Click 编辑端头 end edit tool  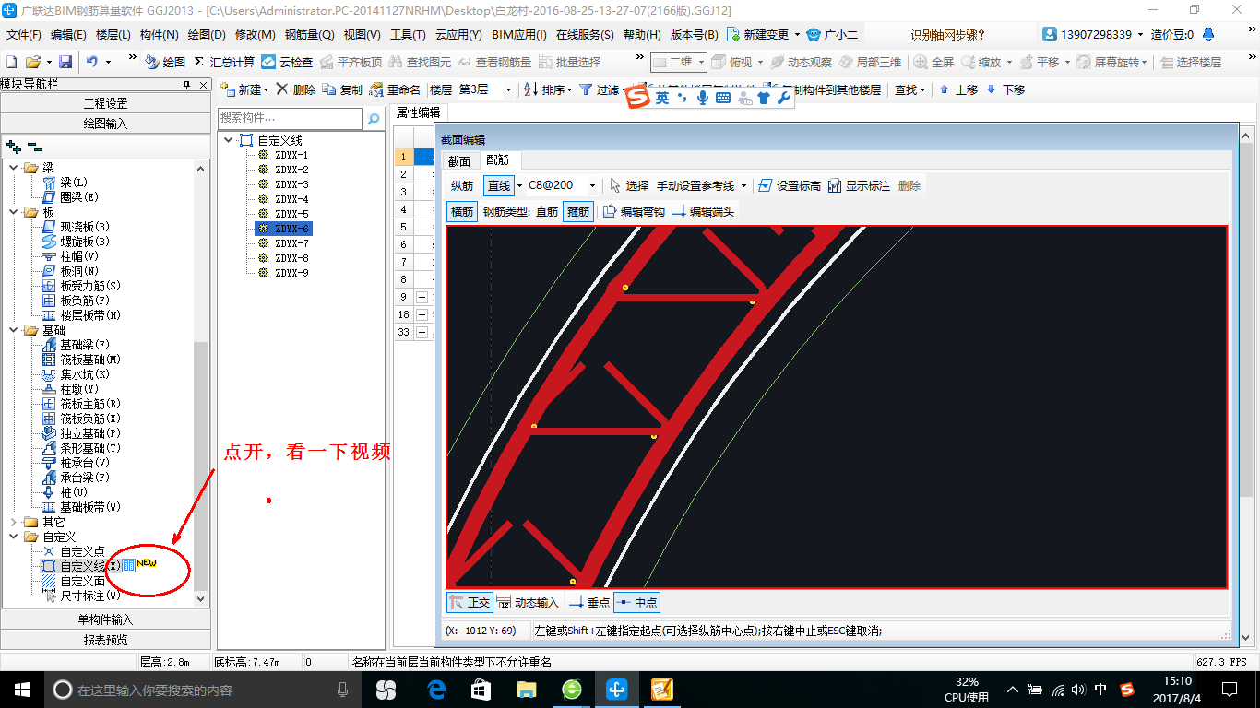(702, 211)
